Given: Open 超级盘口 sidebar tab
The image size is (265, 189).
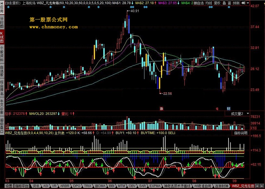Looking at the screenshot, I should coord(2,126).
